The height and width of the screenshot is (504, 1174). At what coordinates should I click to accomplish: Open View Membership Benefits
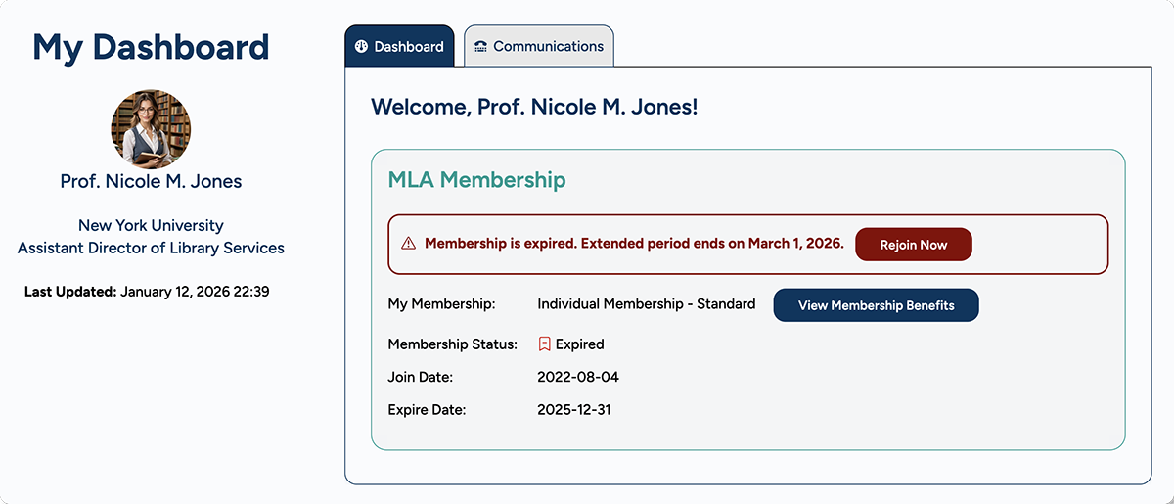pos(876,305)
